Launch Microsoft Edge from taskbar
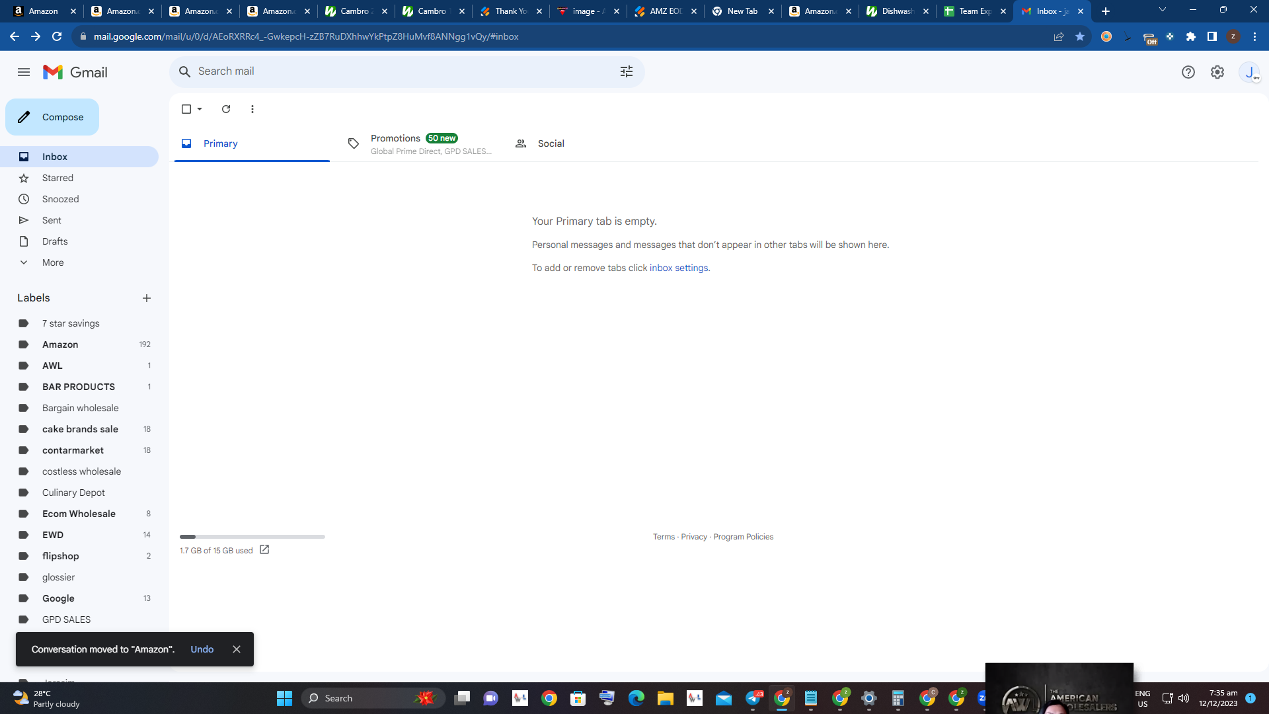Screen dimensions: 1269x714 (636, 698)
